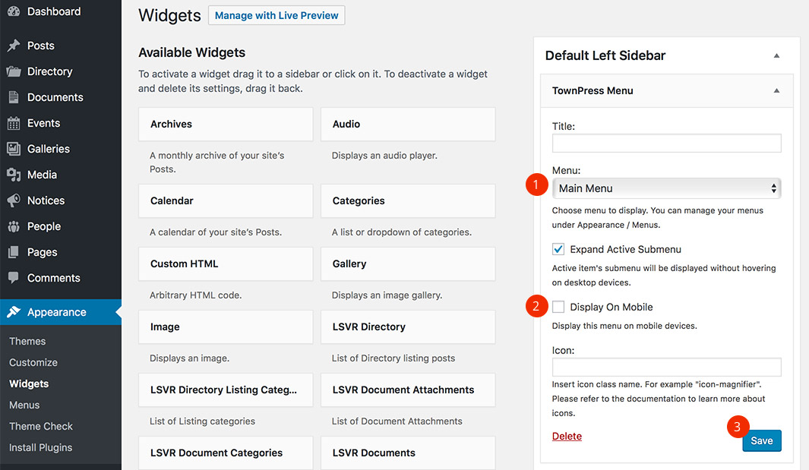The width and height of the screenshot is (809, 470).
Task: Click the Events calendar icon
Action: (14, 123)
